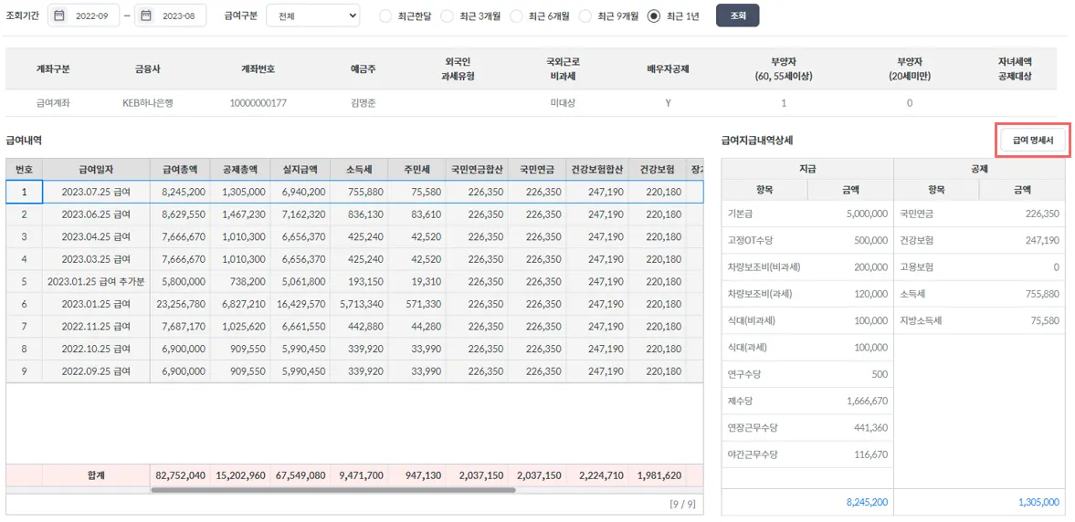Select the 2023.03.25 급여 row
Viewport: 1075px width, 522px height.
354,259
